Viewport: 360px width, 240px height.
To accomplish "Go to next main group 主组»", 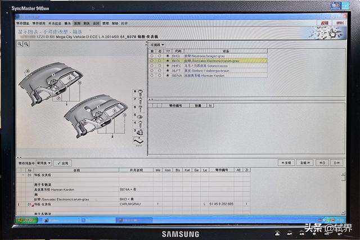I will click(305, 162).
